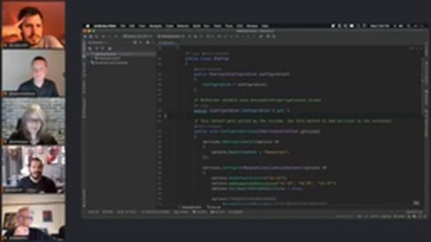Open the Window menu
The image size is (431, 242).
[x=252, y=26]
